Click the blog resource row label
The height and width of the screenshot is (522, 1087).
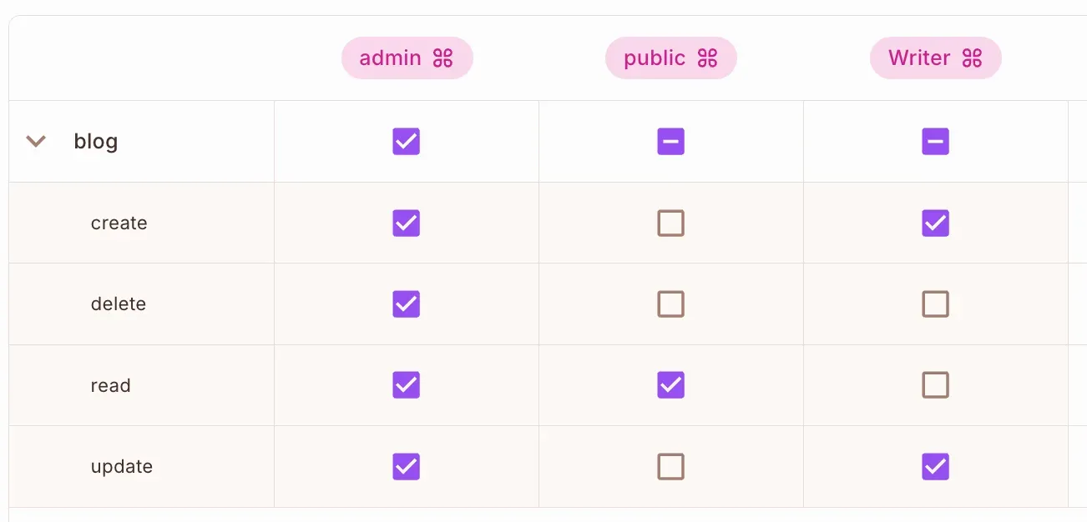pyautogui.click(x=95, y=142)
